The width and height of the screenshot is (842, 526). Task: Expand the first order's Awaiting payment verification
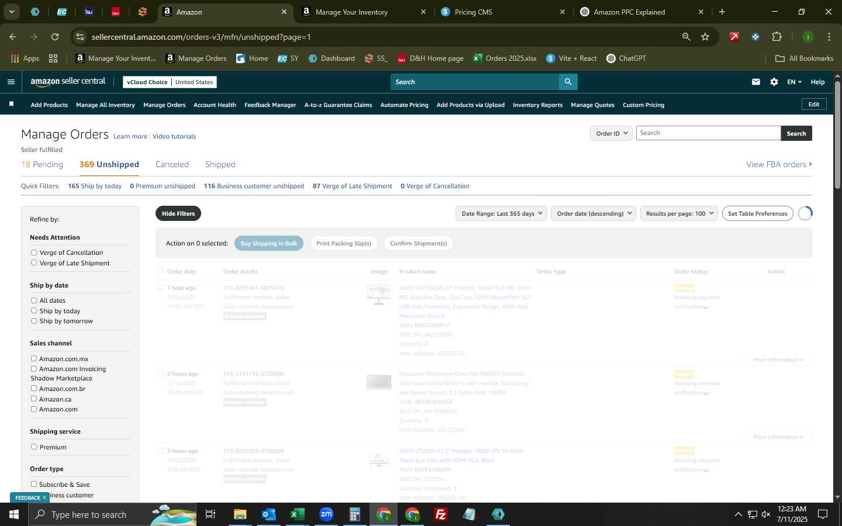point(706,307)
